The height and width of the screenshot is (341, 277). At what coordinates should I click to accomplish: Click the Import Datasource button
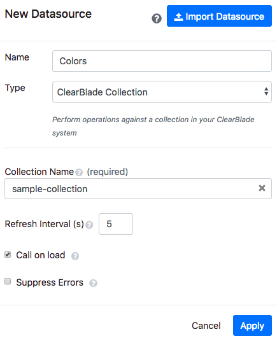(x=219, y=16)
